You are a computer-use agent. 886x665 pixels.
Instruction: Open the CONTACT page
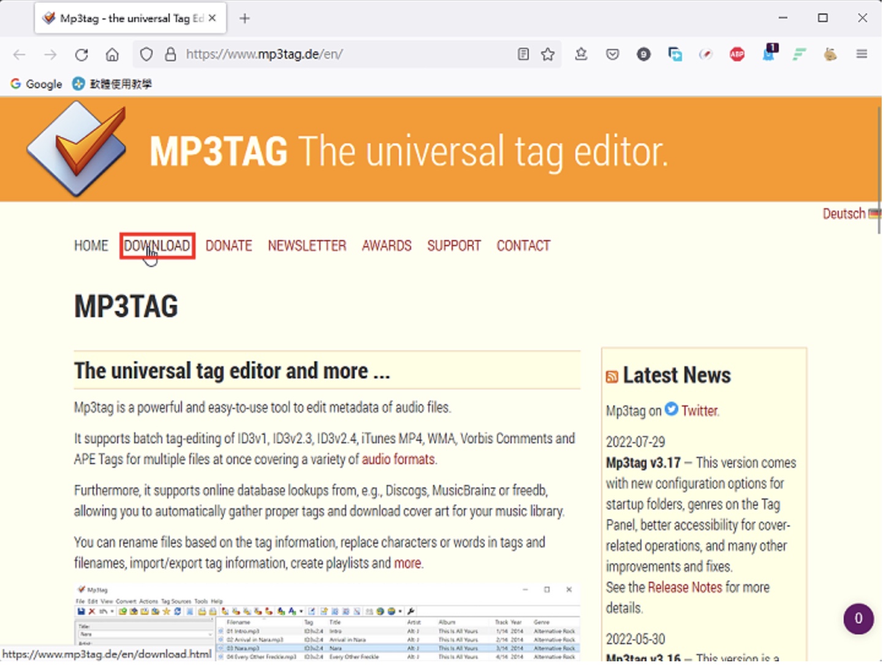click(526, 247)
